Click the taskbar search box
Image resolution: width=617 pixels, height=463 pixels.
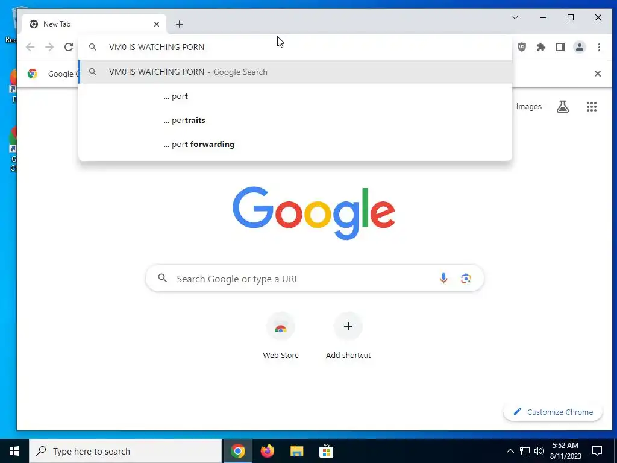click(x=125, y=451)
